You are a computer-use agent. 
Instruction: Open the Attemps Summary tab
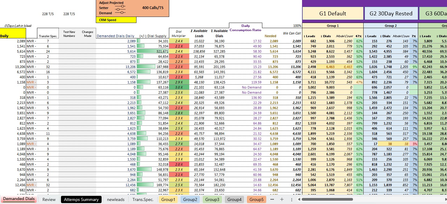80,199
